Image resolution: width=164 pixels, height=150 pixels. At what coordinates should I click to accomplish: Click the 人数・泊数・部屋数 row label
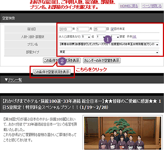(x=32, y=37)
